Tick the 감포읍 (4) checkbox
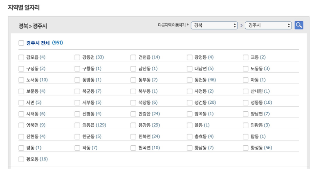 click(x=21, y=57)
